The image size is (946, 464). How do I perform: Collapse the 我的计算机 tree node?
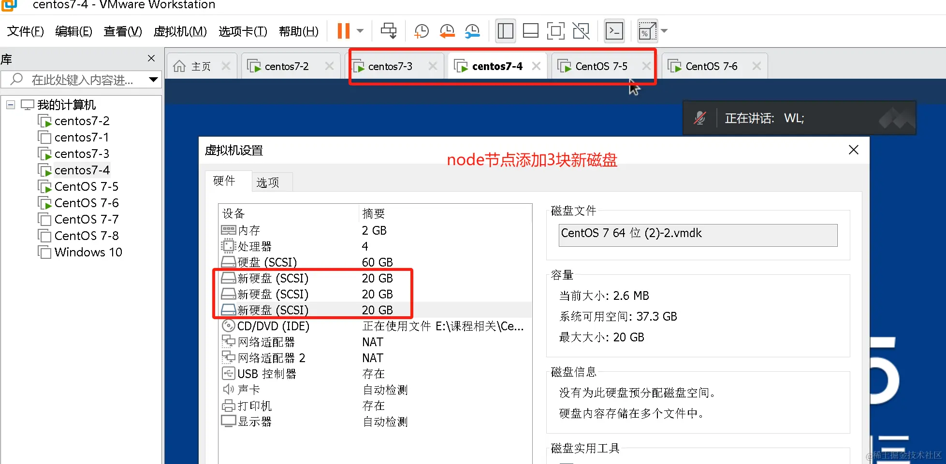(11, 104)
